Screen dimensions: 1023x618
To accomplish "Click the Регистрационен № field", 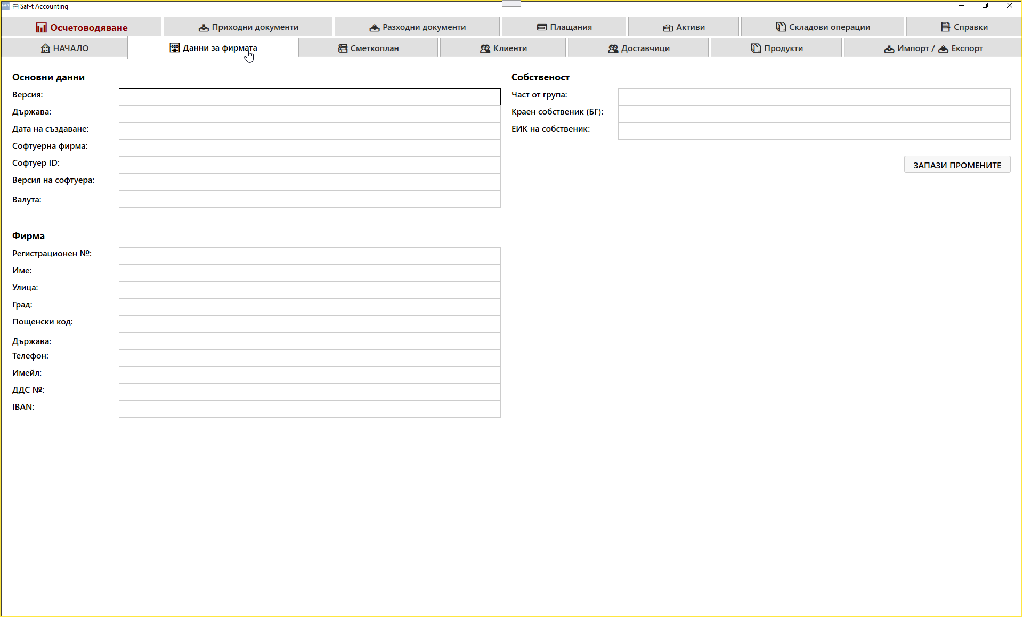I will point(310,256).
